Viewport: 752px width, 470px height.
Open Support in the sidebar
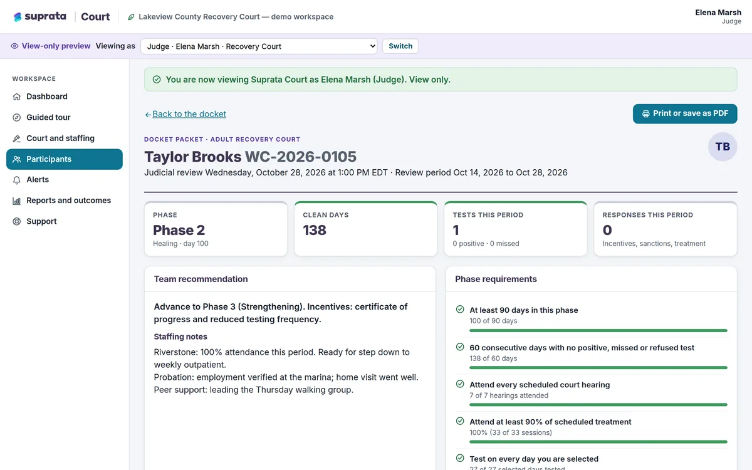[x=65, y=221]
